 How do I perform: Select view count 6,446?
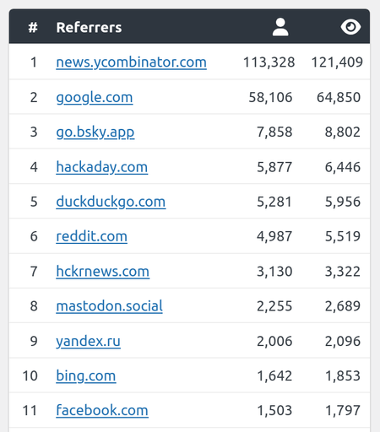coord(343,167)
